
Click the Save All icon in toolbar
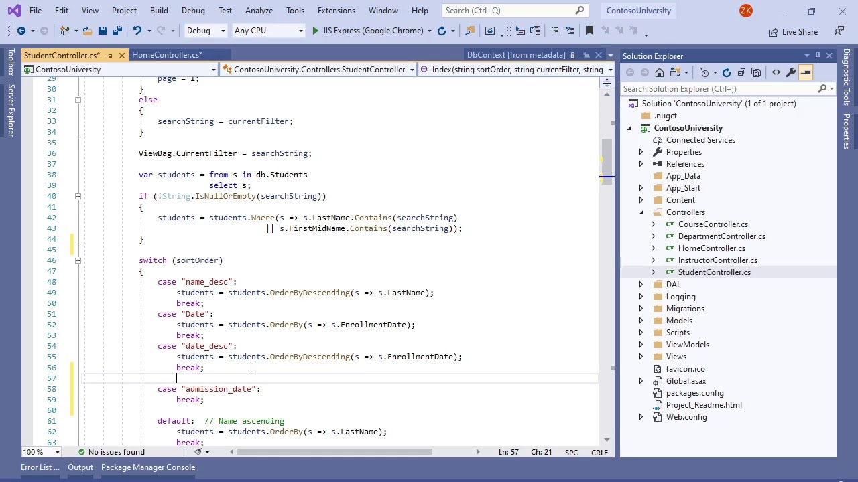click(x=117, y=31)
